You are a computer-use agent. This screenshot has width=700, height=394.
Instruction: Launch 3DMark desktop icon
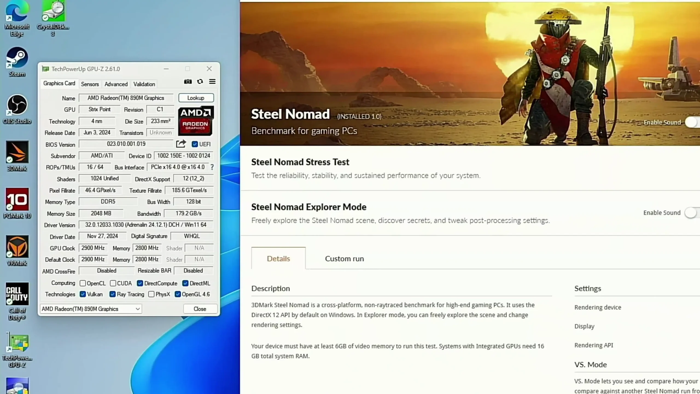tap(17, 156)
